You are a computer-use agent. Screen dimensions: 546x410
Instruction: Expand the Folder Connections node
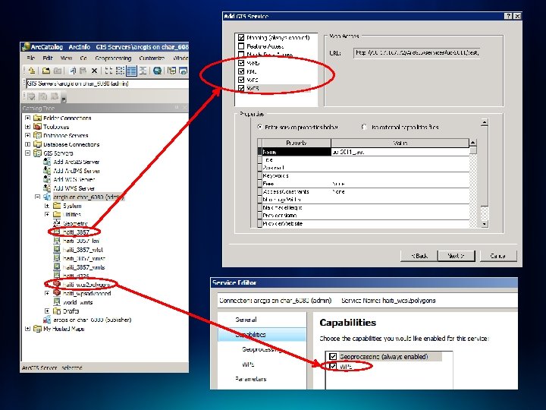tap(27, 118)
